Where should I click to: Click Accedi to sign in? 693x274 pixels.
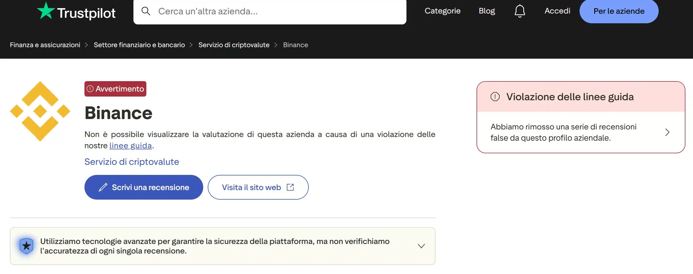(557, 11)
